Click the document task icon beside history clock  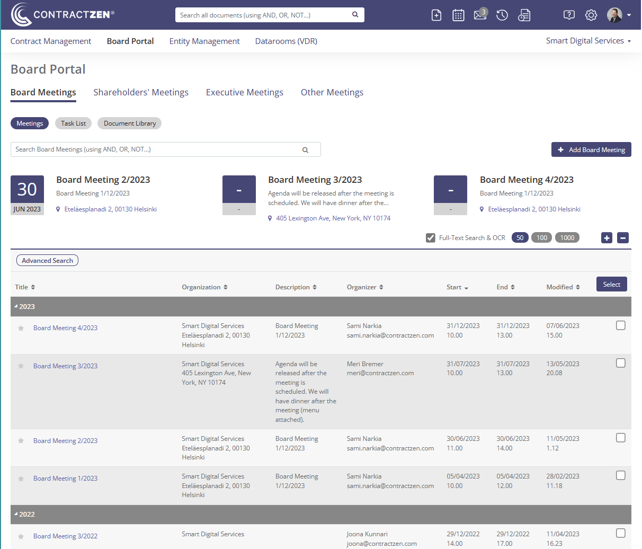(x=524, y=15)
